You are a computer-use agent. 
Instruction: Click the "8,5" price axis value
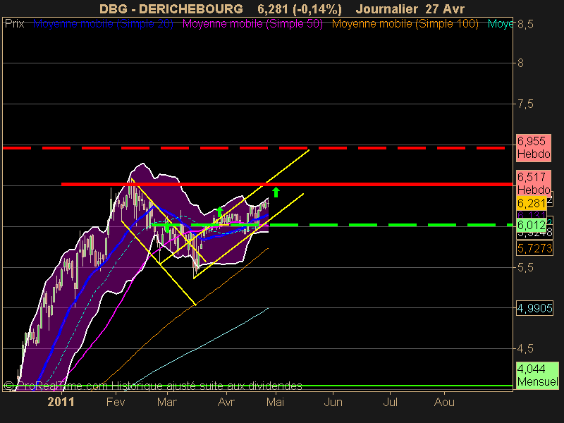tap(525, 25)
